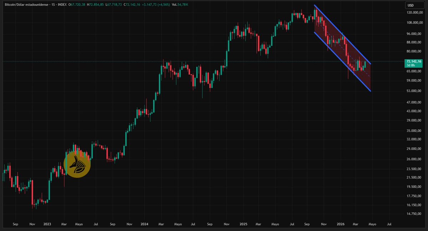
Task: Click the Vol. 54,78K volume indicator
Action: point(180,5)
